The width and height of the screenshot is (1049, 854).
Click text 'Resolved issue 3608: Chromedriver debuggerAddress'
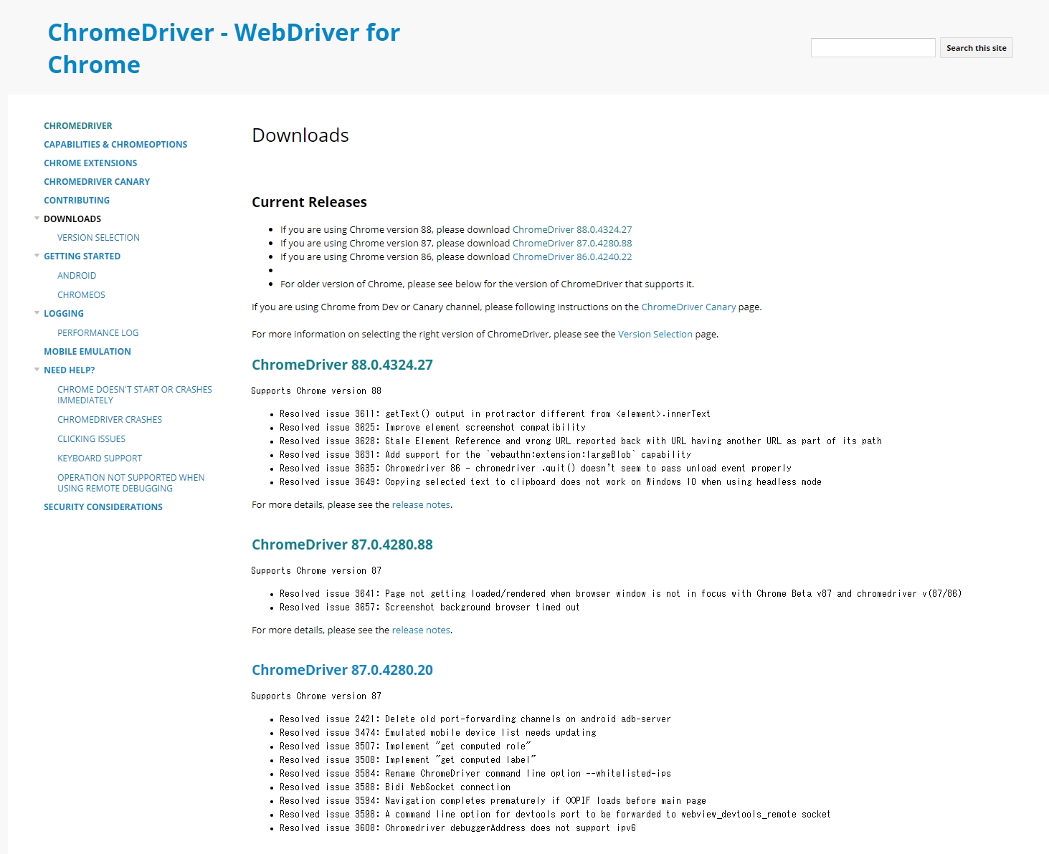[402, 827]
